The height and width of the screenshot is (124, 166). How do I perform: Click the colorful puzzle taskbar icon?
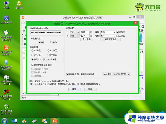coord(45,121)
